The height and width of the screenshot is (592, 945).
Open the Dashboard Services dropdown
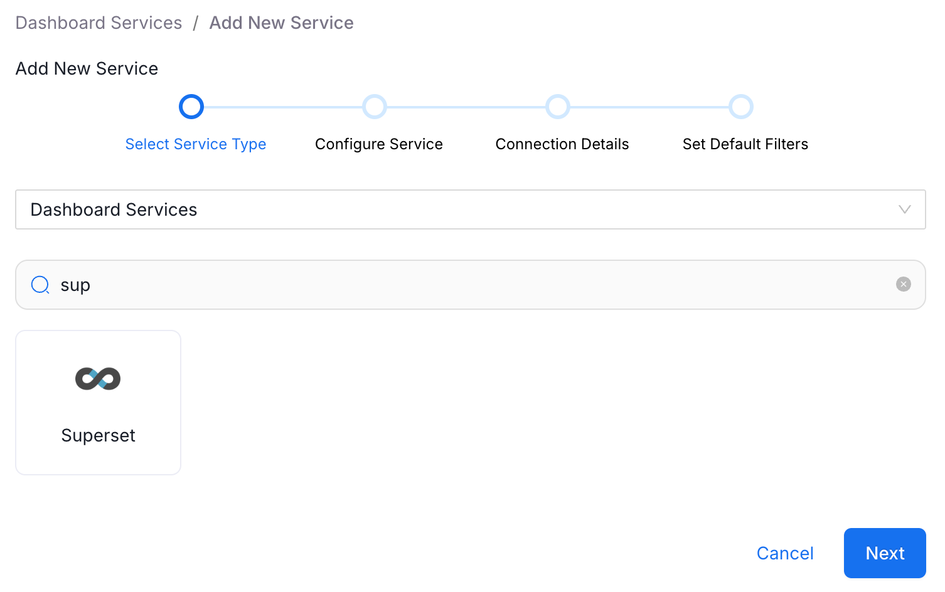[x=470, y=209]
